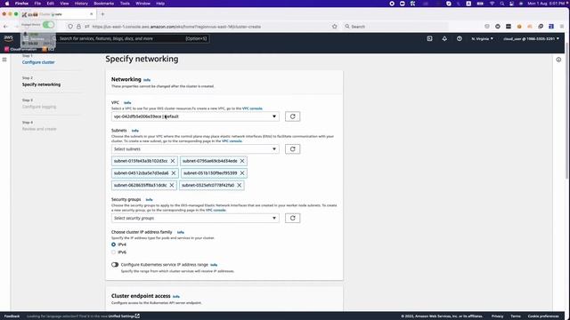Open the AWS notifications bell
Screen dimensions: 570x320
point(444,38)
